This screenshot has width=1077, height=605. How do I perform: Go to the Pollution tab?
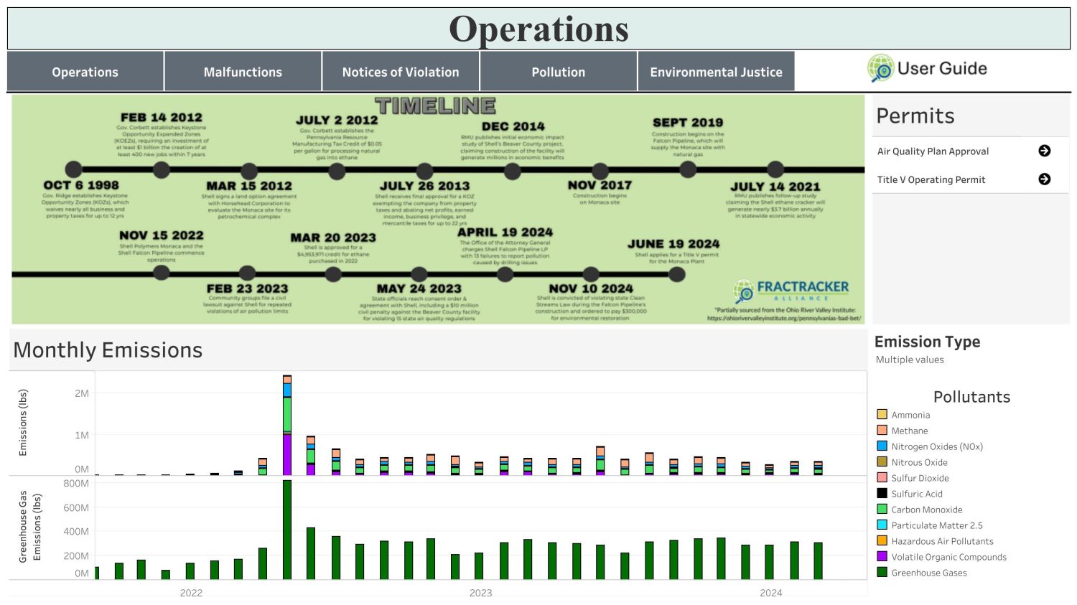[558, 72]
